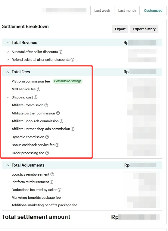Click the Dynamic commission label
Viewport: 168px width, 231px height.
pyautogui.click(x=28, y=137)
